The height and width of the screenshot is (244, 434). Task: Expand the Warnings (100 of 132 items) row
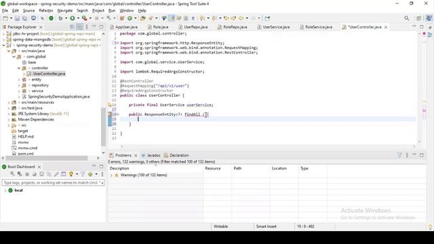point(111,175)
